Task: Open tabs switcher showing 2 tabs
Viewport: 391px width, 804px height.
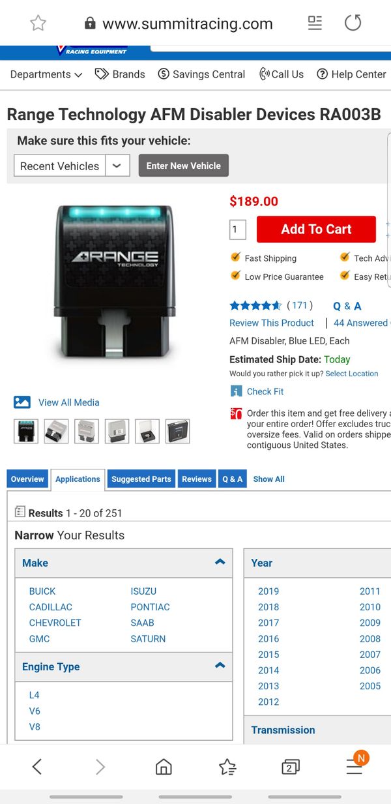Action: pyautogui.click(x=291, y=767)
